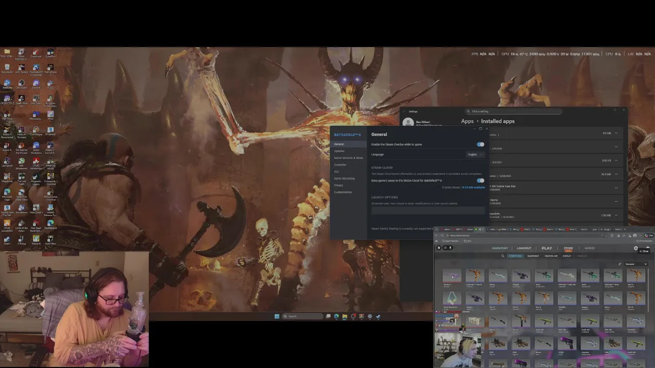Click the Apps breadcrumb in Windows Settings
Viewport: 655px width, 368px height.
coord(467,121)
